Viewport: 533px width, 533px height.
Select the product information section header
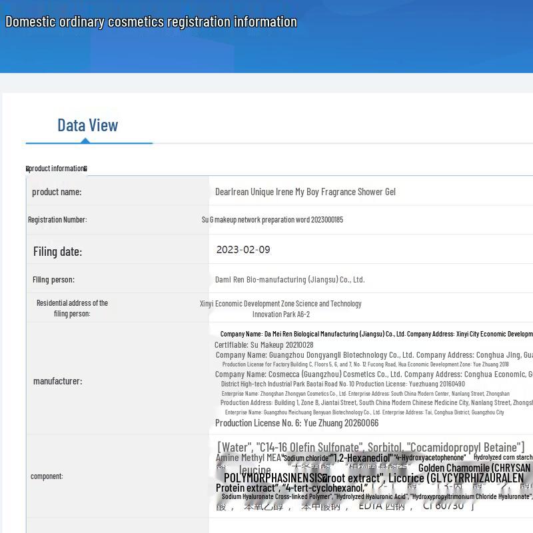tap(57, 169)
